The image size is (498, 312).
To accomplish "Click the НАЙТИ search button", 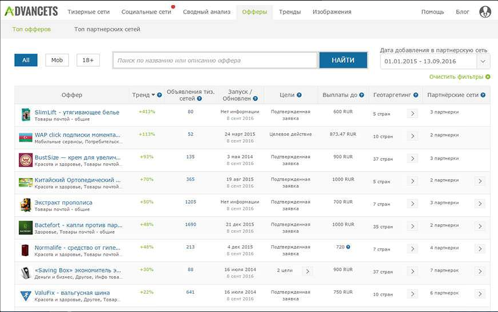I will tap(343, 60).
